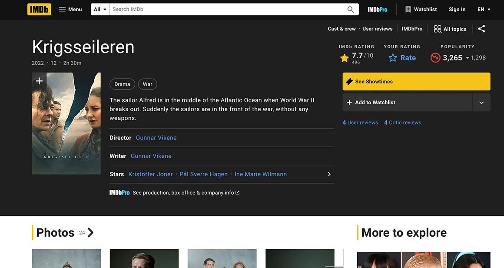Image resolution: width=504 pixels, height=268 pixels.
Task: Click the chevron next to Photos
Action: point(91,233)
